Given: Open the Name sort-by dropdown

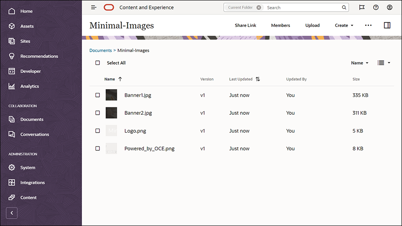Looking at the screenshot, I should point(360,63).
